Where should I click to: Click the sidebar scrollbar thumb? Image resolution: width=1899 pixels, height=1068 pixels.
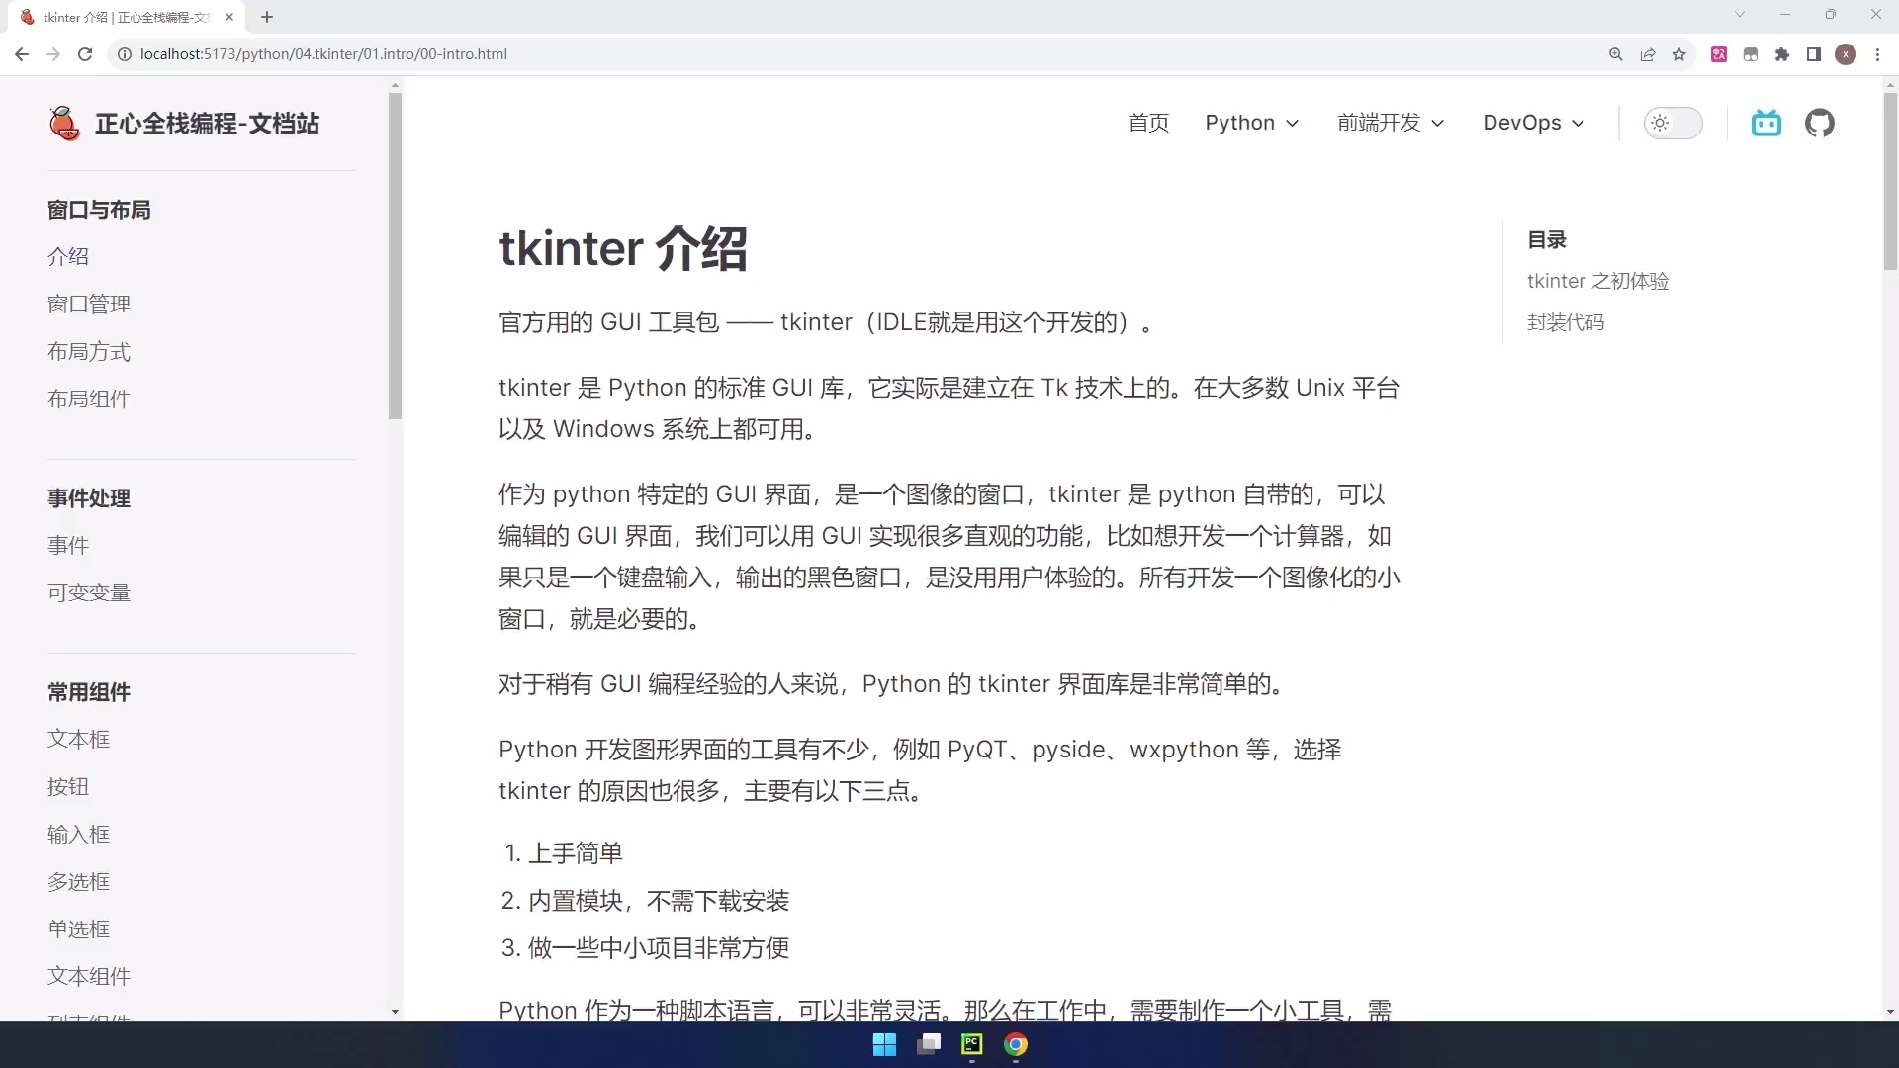pyautogui.click(x=395, y=255)
